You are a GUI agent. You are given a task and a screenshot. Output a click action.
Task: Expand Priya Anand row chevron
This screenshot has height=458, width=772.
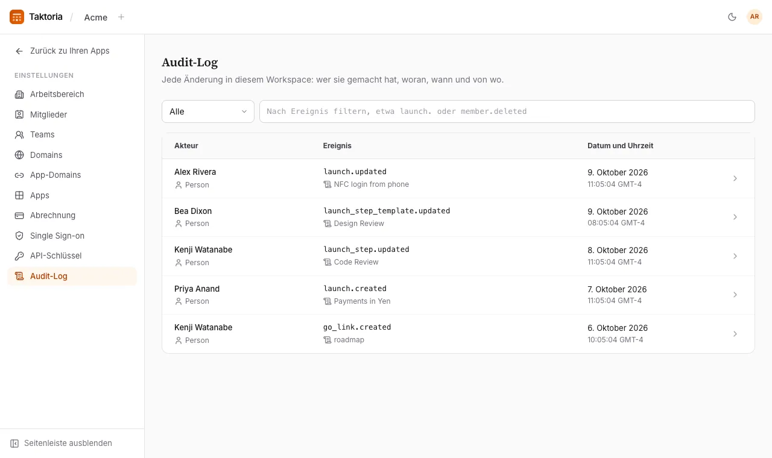point(735,295)
